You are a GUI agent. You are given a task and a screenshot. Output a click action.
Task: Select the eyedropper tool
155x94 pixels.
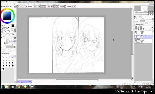[8, 28]
